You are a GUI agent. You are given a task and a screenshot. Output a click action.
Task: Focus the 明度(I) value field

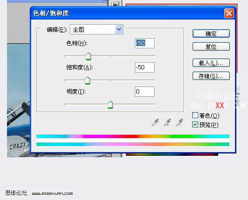click(145, 92)
